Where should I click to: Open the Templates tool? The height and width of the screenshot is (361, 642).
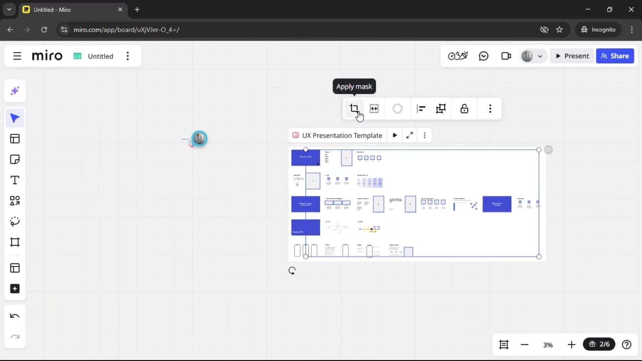(x=15, y=139)
